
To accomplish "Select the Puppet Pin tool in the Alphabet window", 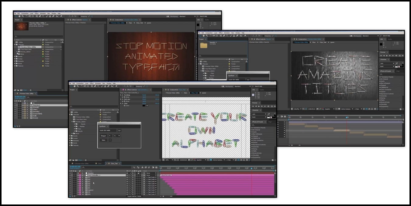I will pos(116,86).
